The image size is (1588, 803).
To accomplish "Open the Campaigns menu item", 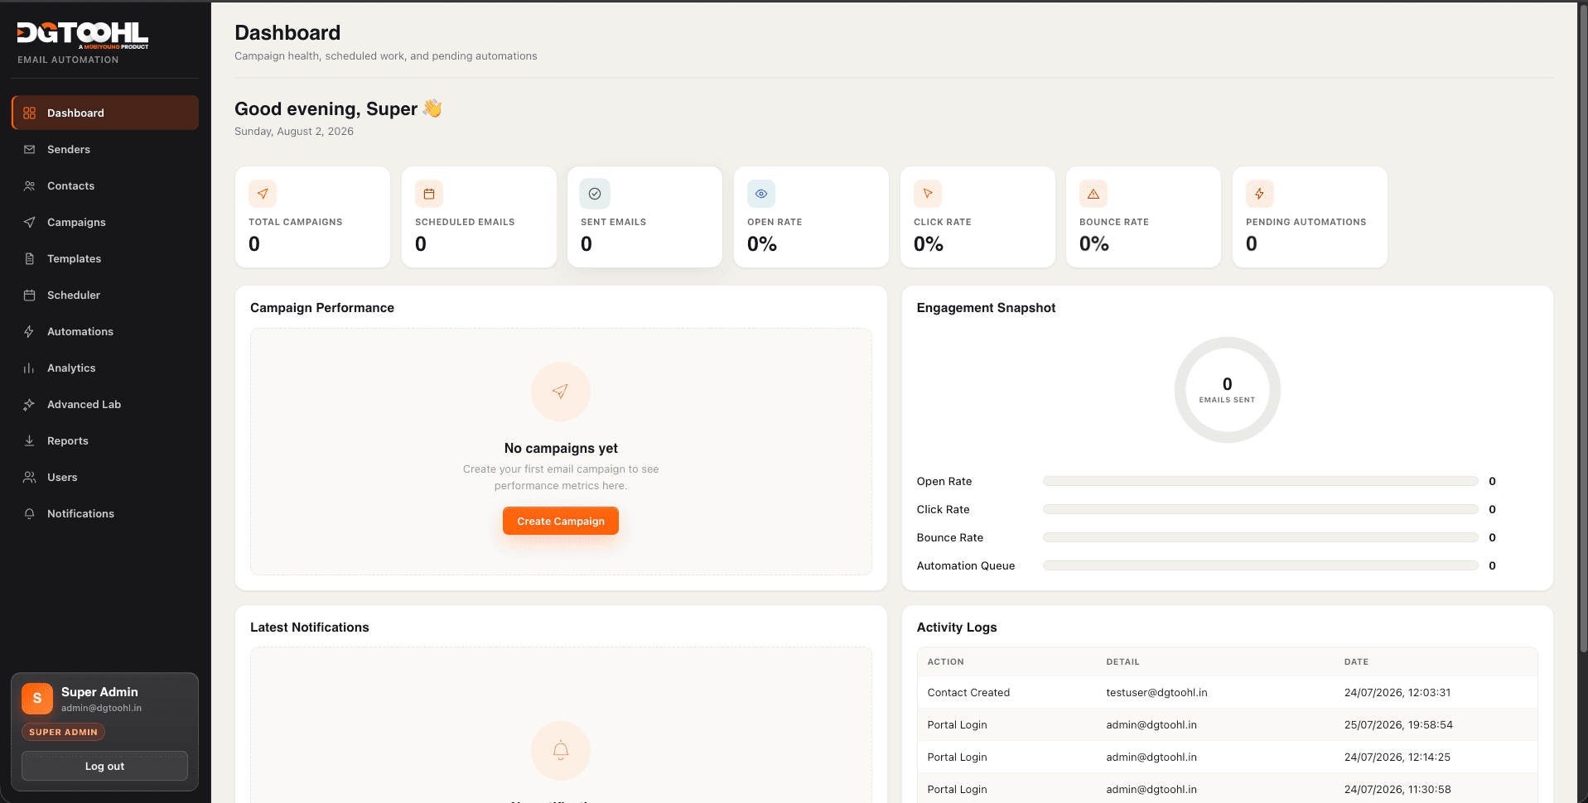I will (x=105, y=222).
